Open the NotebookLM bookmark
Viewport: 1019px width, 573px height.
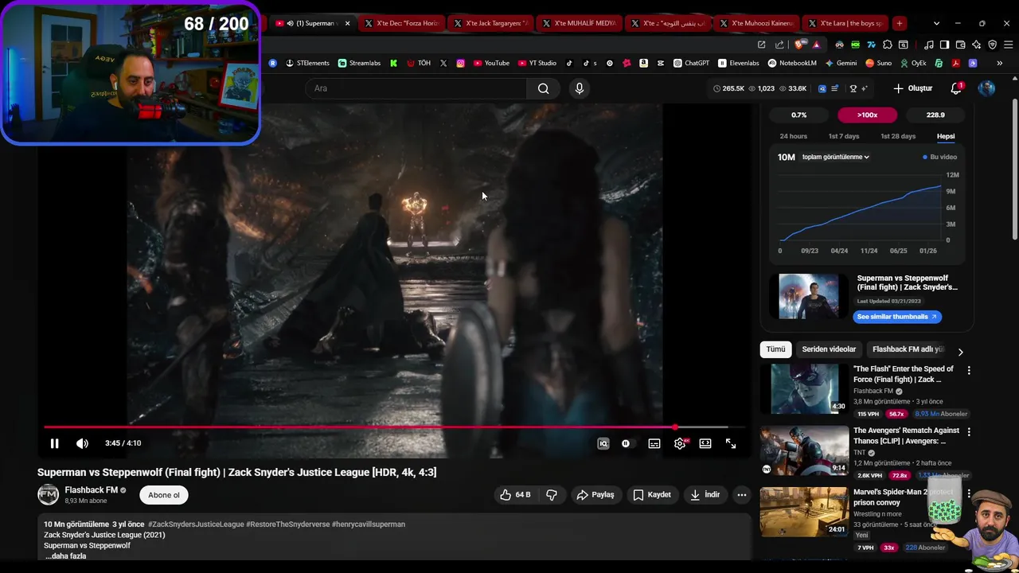point(792,63)
